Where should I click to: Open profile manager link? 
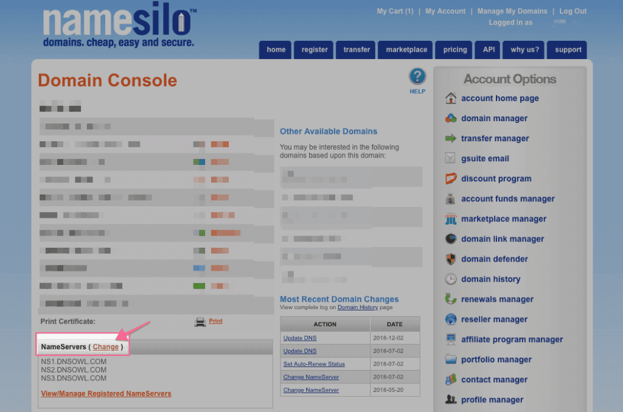click(x=492, y=400)
